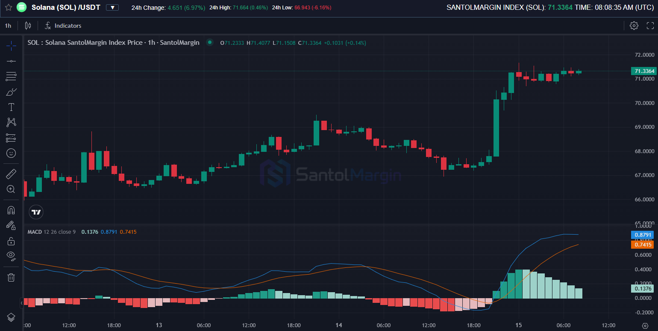Click the date label 14 on time axis

(x=339, y=325)
